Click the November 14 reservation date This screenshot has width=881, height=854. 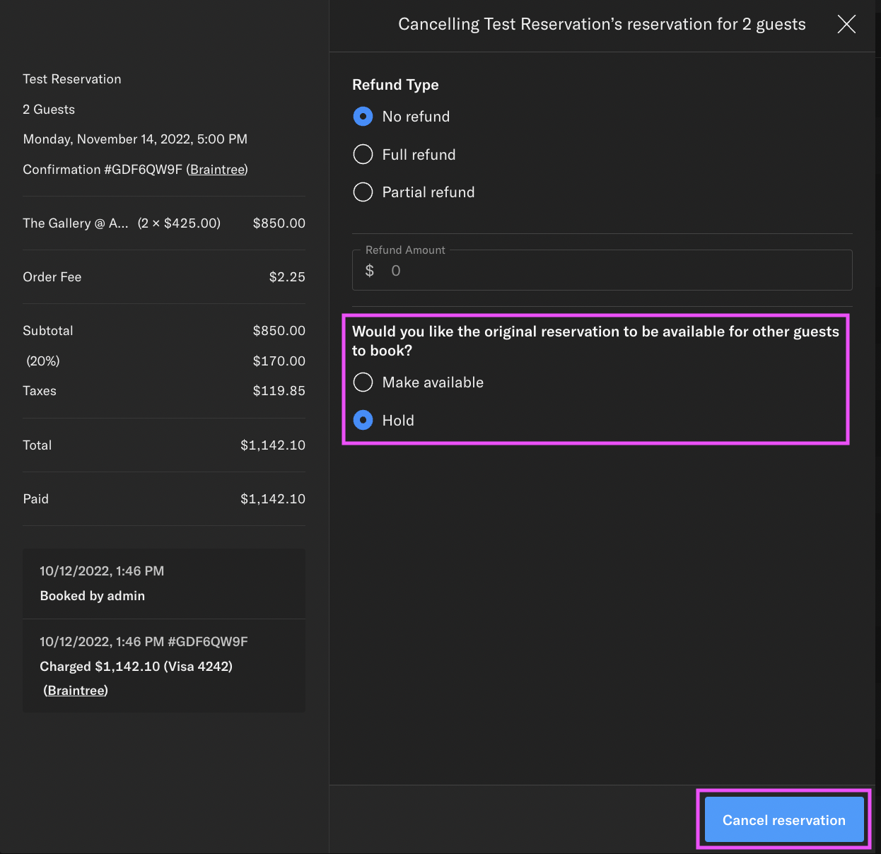click(134, 139)
